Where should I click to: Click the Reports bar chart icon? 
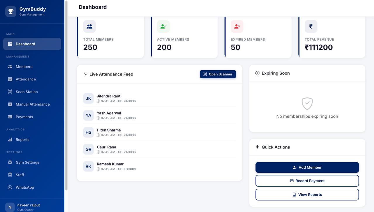point(10,140)
